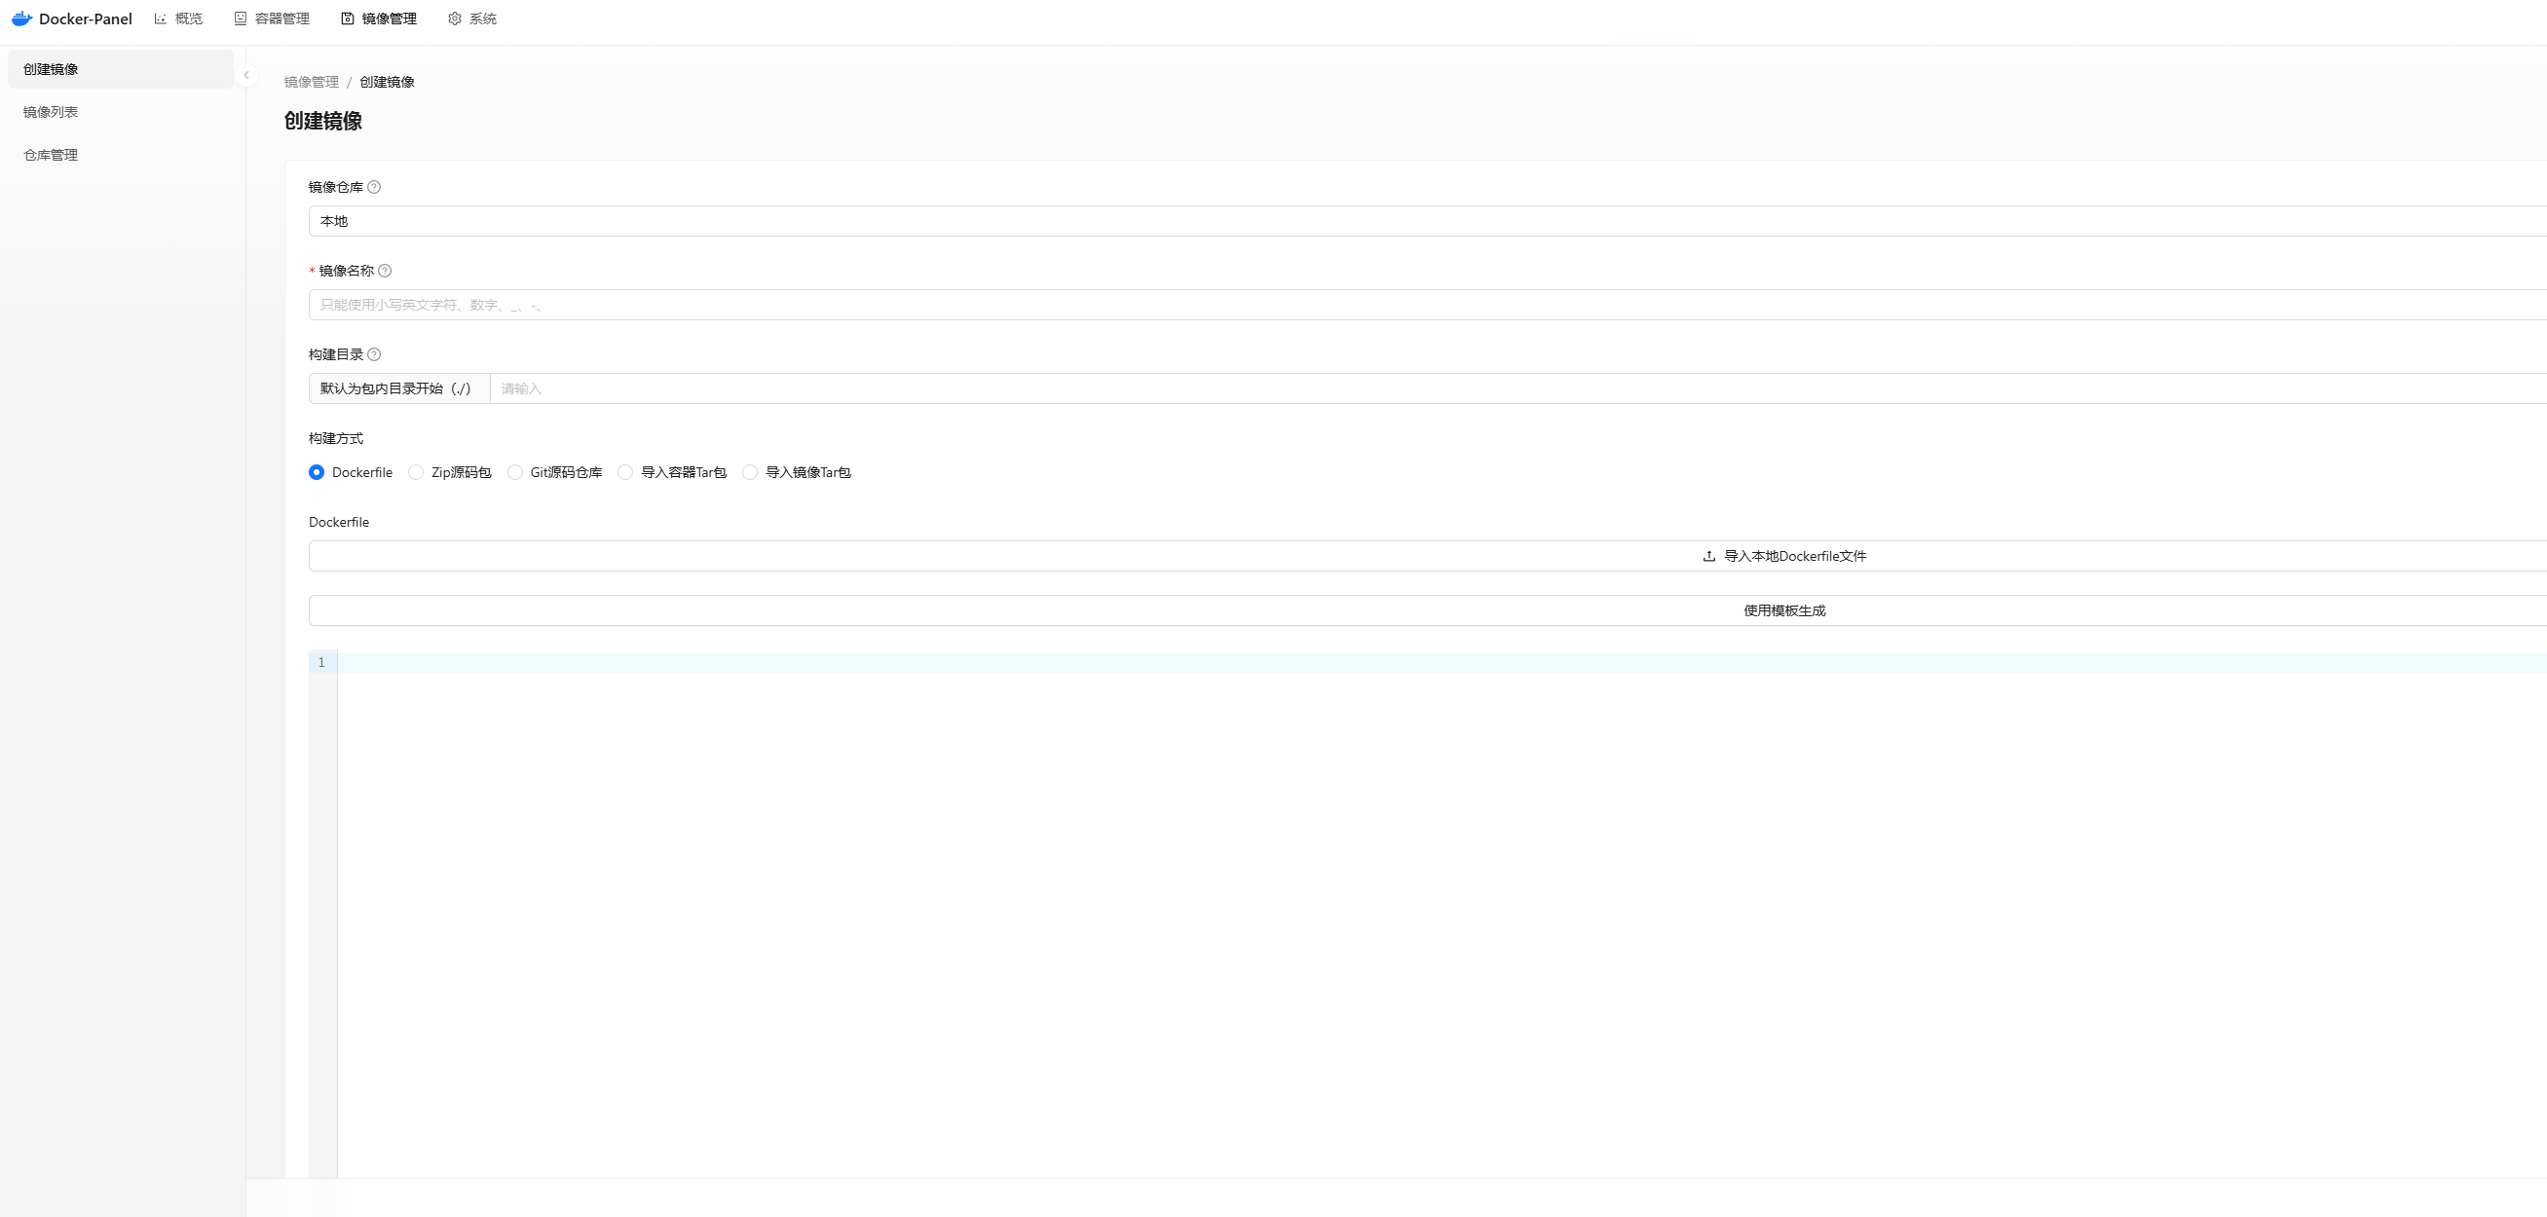Click line number 1 in editor gutter
This screenshot has height=1217, width=2547.
[x=321, y=663]
